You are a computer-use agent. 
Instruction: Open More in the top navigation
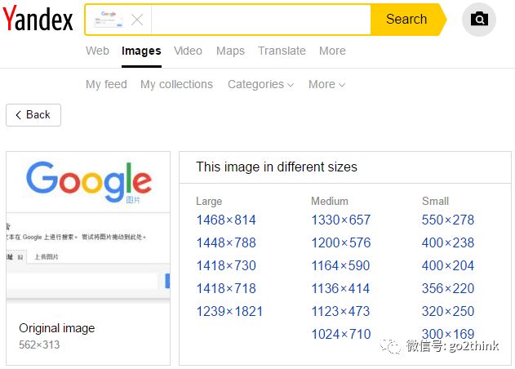click(x=332, y=51)
